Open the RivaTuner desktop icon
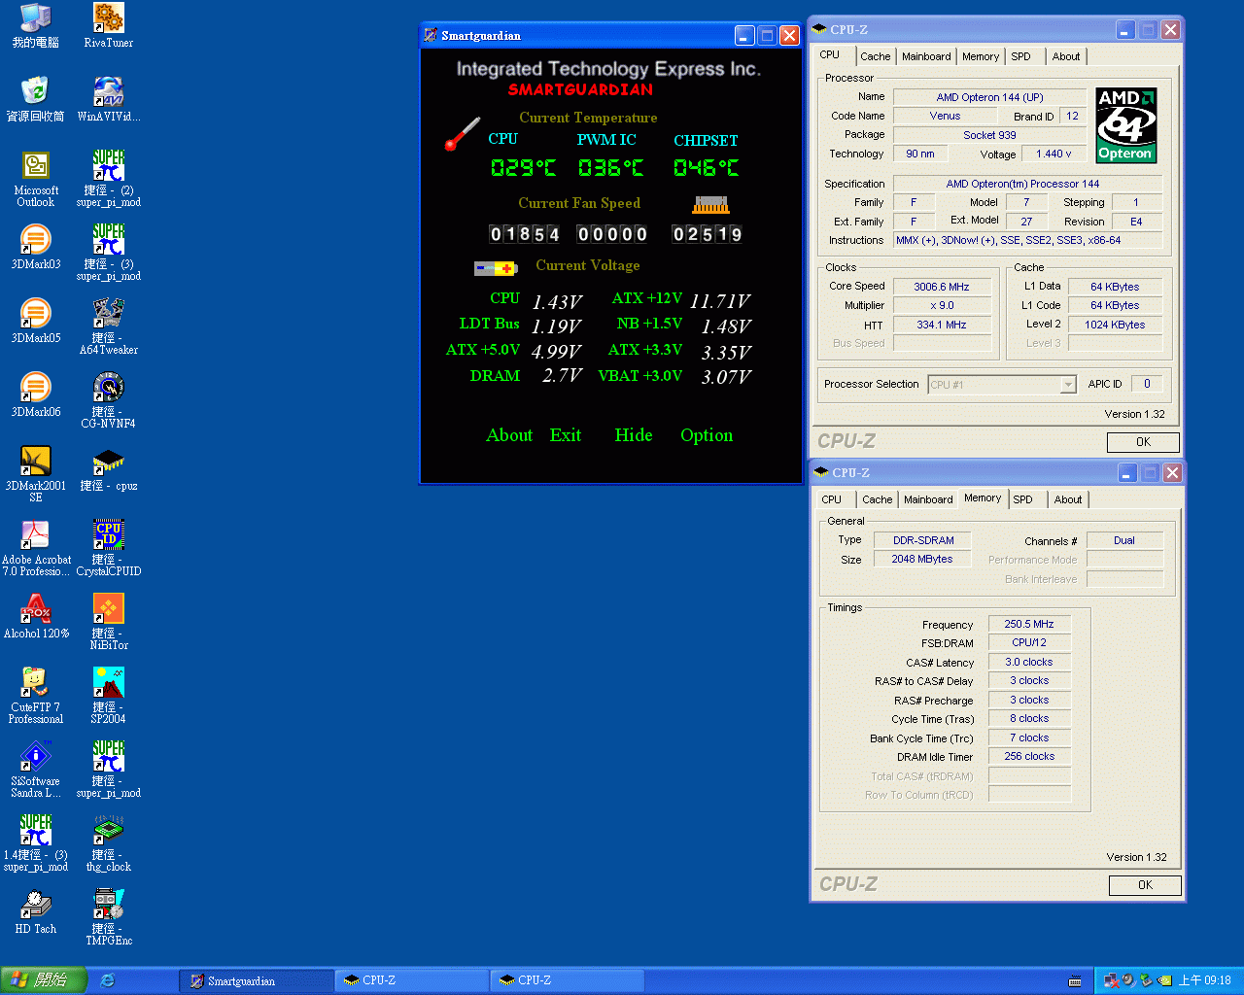The width and height of the screenshot is (1244, 995). tap(108, 17)
